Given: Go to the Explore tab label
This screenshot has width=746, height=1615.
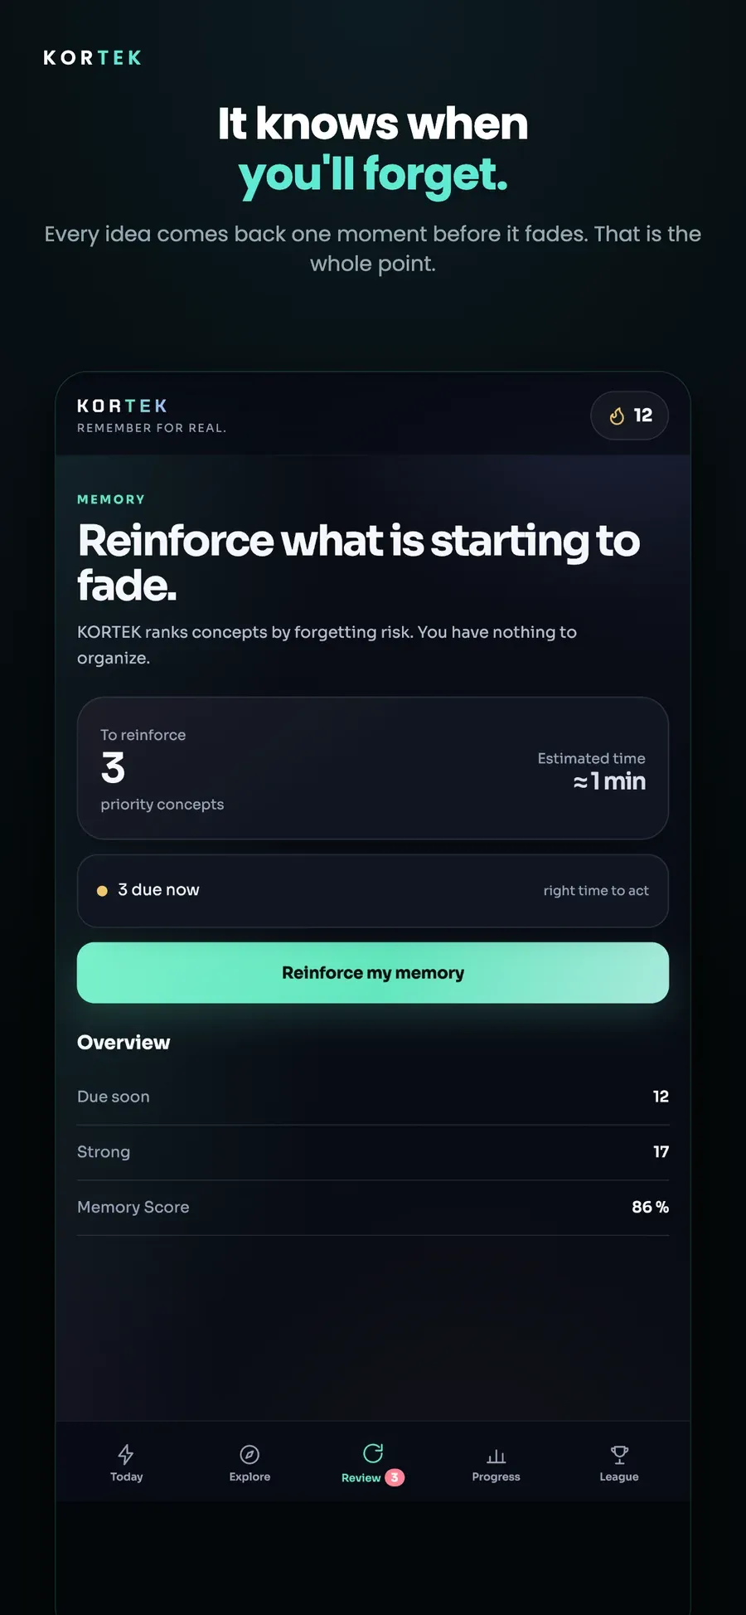Looking at the screenshot, I should pyautogui.click(x=249, y=1476).
